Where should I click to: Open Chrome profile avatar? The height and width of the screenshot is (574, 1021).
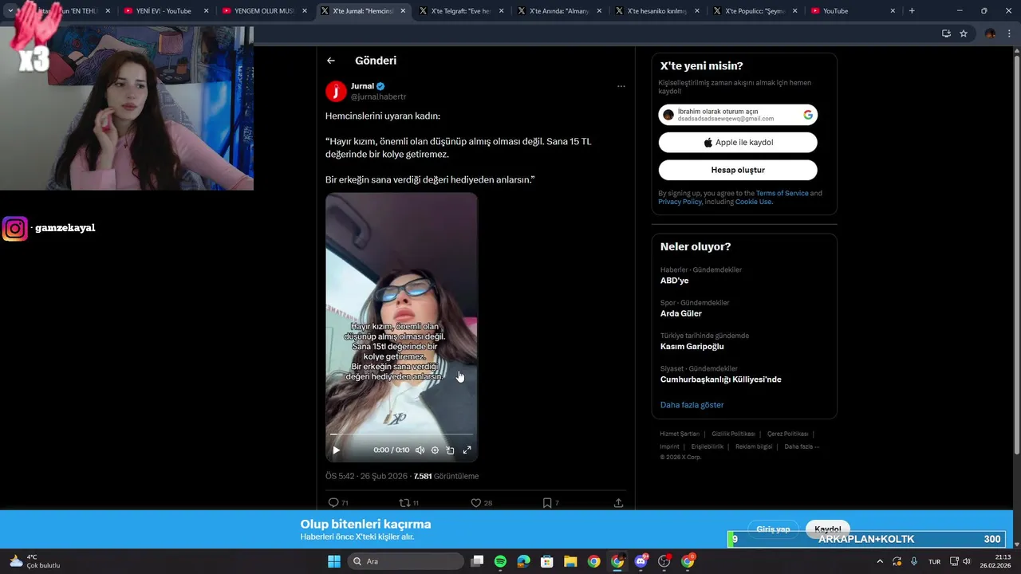point(990,33)
